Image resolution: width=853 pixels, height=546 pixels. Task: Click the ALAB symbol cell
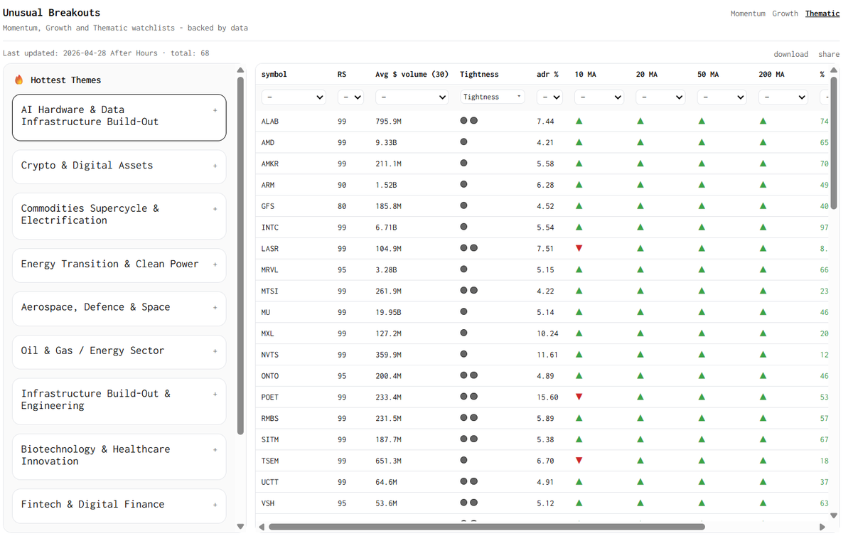point(270,122)
